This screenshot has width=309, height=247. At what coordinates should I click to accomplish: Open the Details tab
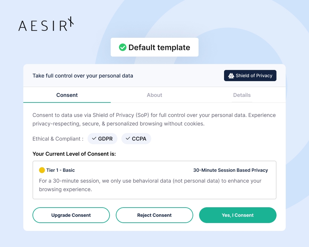242,95
